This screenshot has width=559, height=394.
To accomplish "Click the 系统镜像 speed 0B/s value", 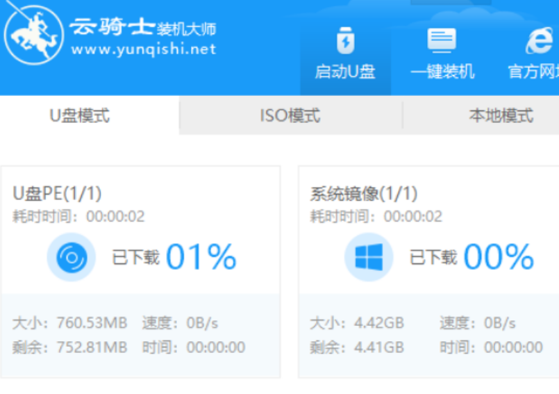I will pyautogui.click(x=500, y=323).
